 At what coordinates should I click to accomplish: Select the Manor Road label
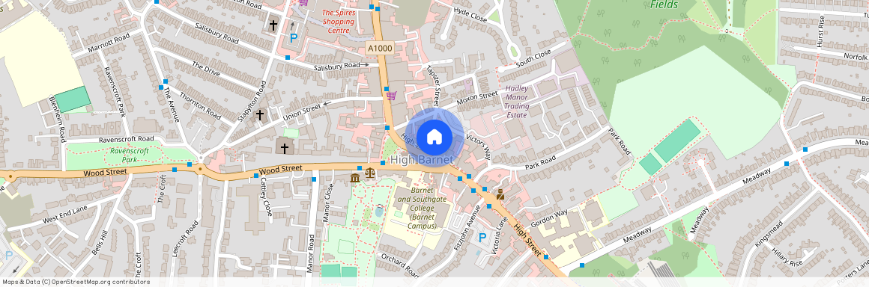pos(310,255)
